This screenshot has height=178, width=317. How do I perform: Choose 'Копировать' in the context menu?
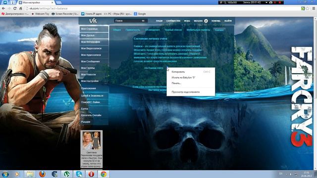point(191,72)
